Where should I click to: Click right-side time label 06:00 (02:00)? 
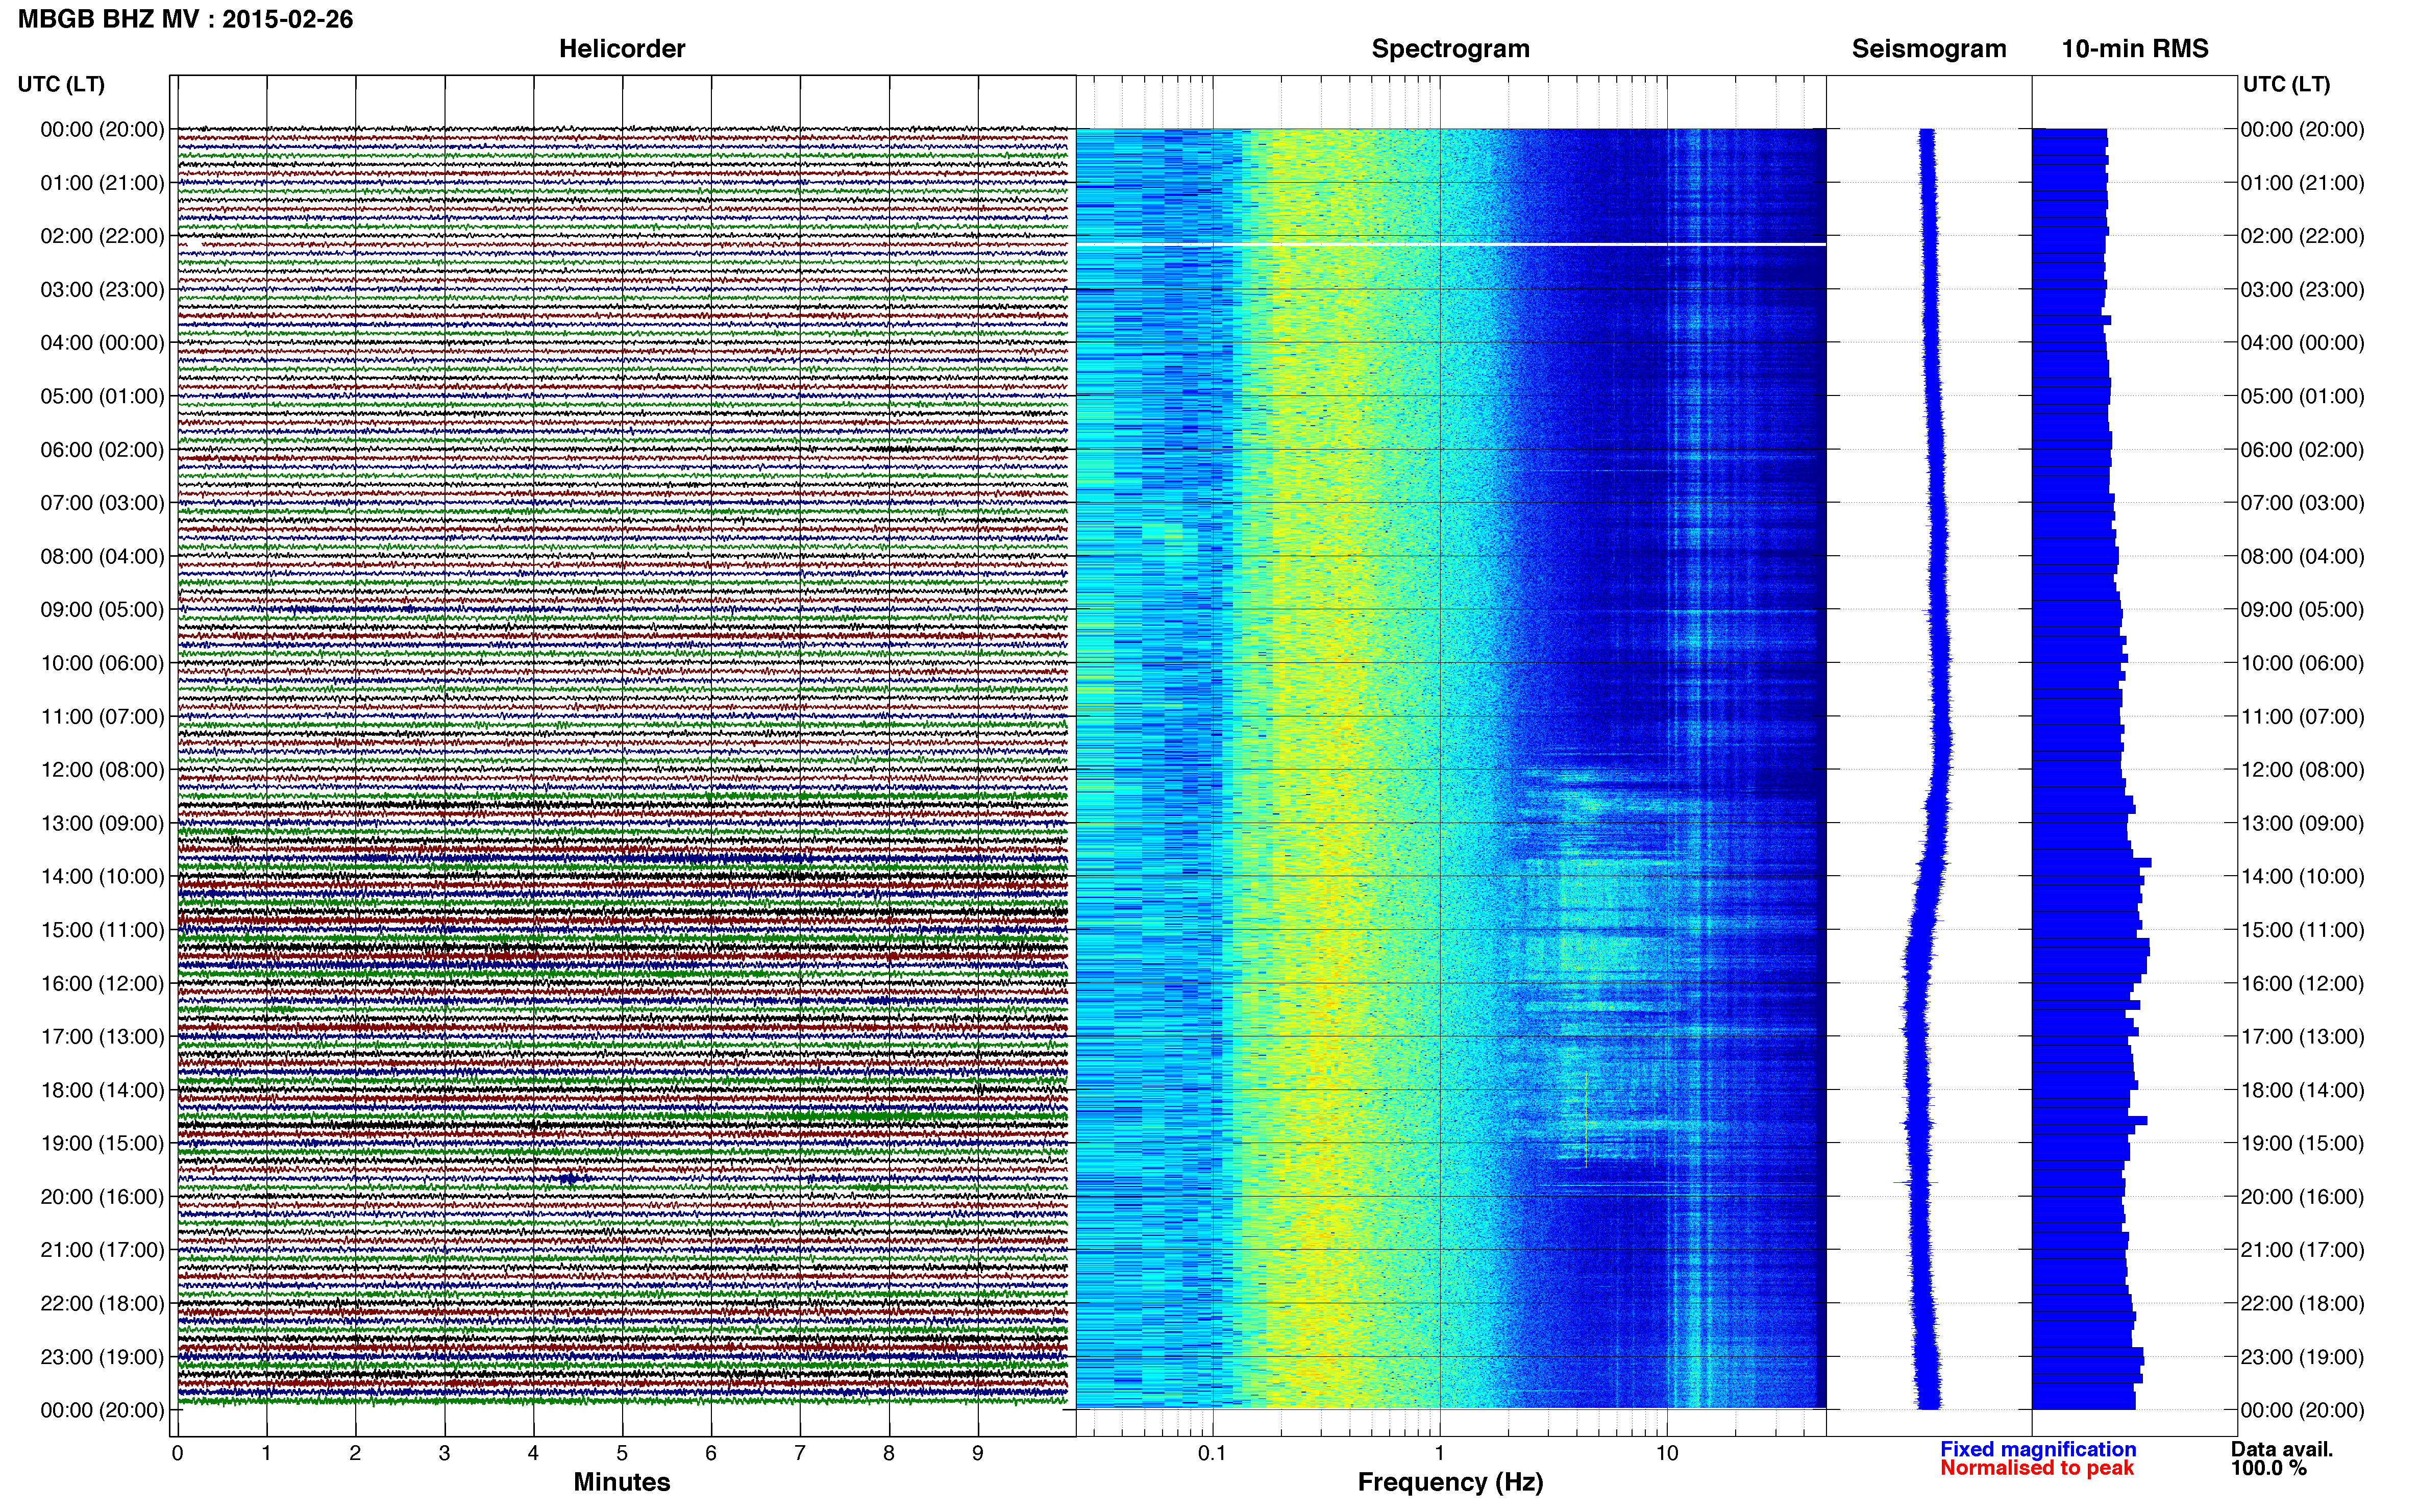click(2302, 449)
